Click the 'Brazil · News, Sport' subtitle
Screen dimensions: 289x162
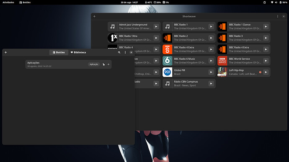point(185,86)
